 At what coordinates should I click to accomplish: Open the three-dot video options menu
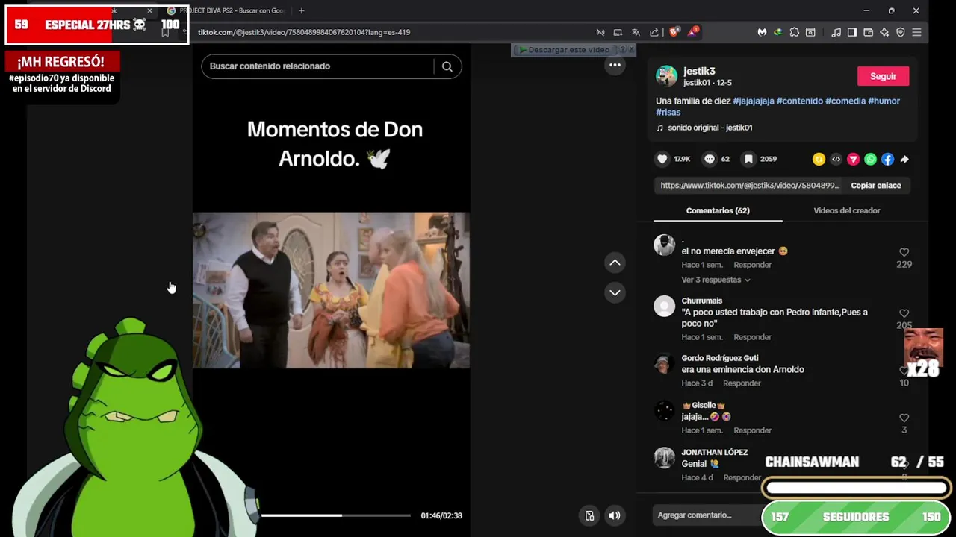(x=615, y=65)
